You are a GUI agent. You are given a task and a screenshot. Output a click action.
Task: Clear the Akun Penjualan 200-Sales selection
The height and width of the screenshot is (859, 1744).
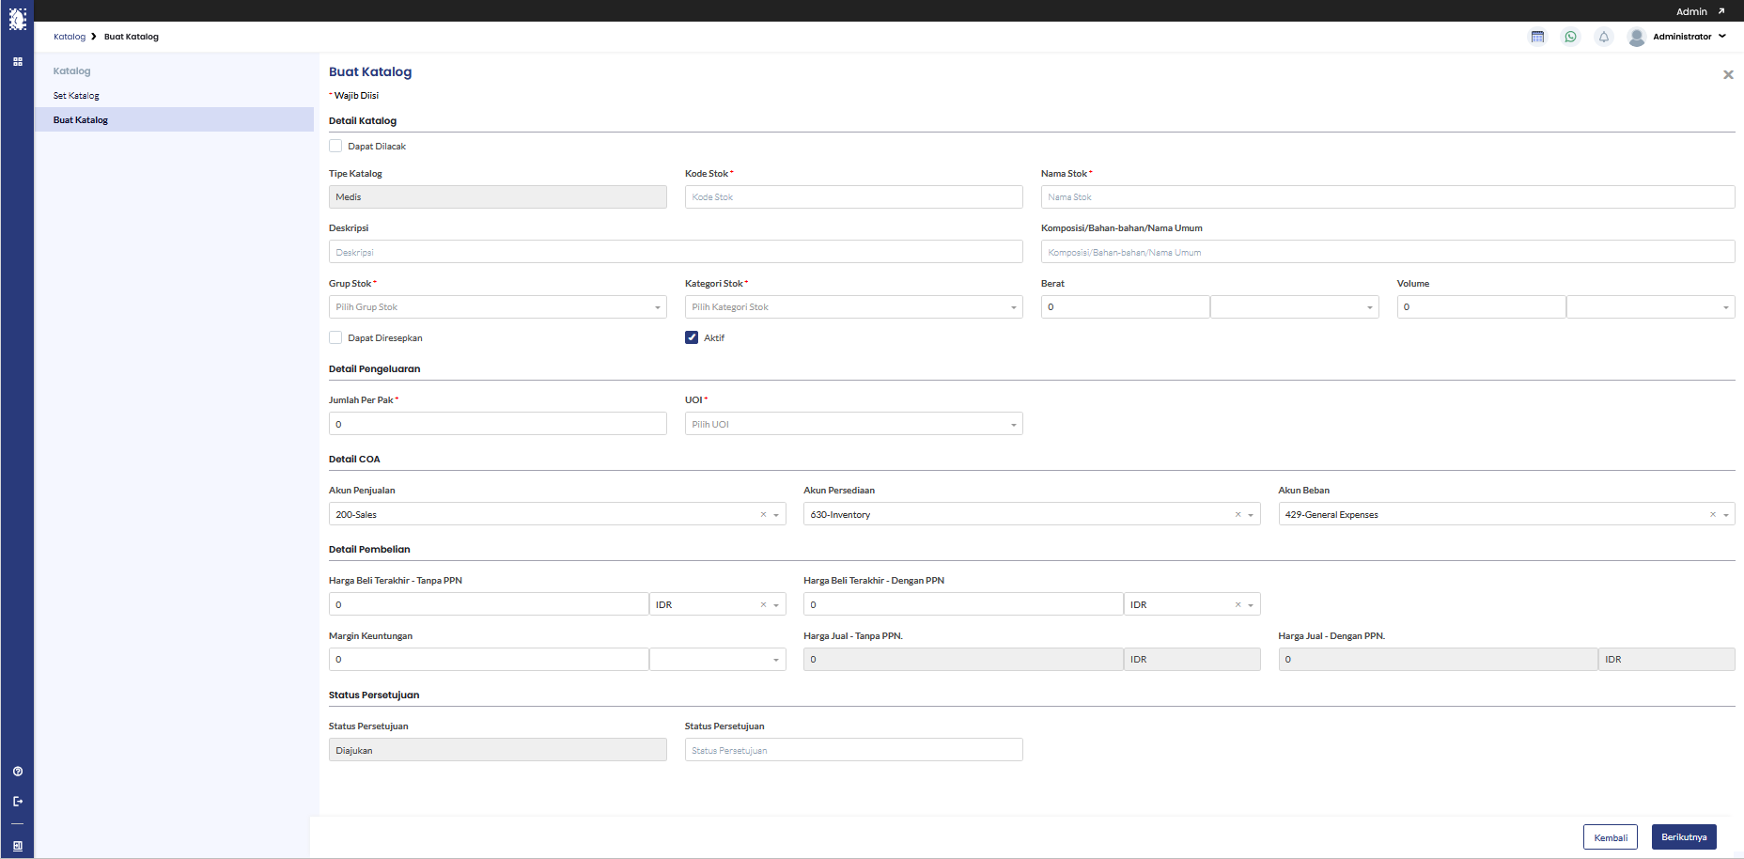pyautogui.click(x=763, y=514)
